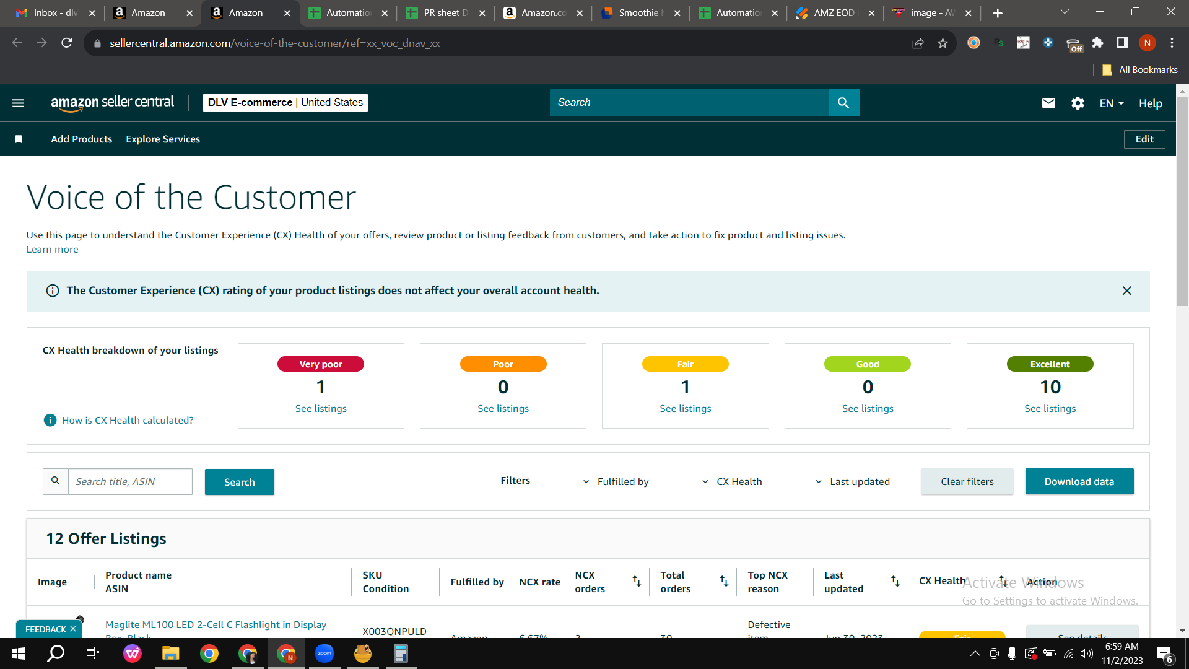Click the Amazon Seller Central logo
The image size is (1189, 669).
coord(112,103)
